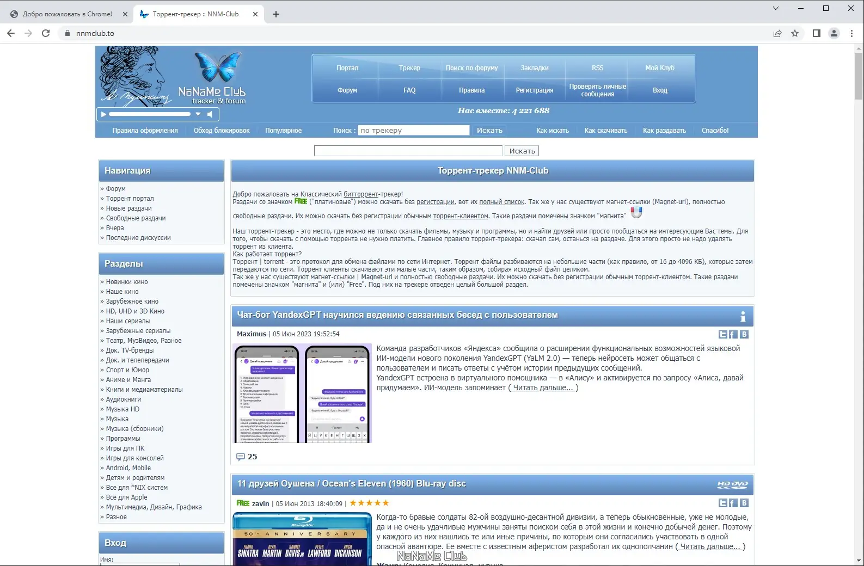
Task: Open the 'полный список' link
Action: (502, 202)
